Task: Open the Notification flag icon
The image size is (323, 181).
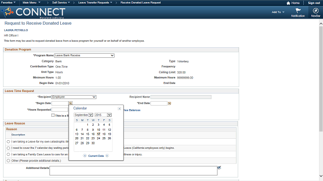Action: [298, 11]
